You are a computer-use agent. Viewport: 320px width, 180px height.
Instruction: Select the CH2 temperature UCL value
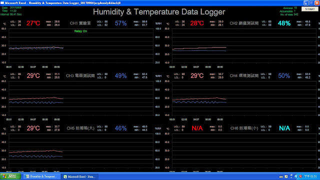pos(183,21)
